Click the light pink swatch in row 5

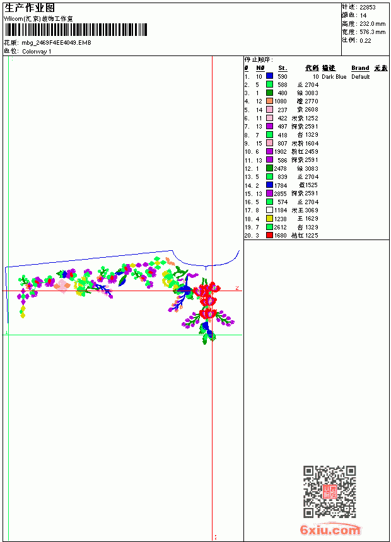click(269, 110)
